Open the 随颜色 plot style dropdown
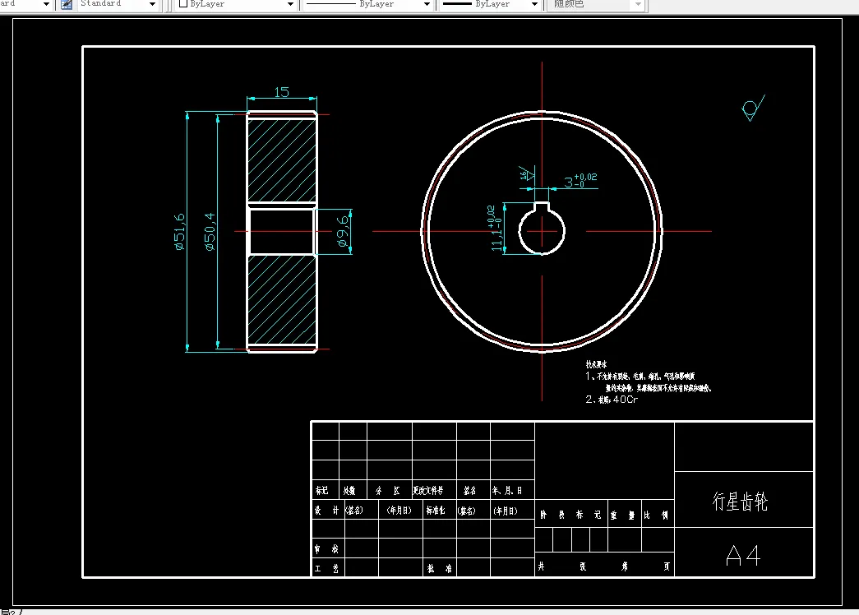The width and height of the screenshot is (859, 615). 638,4
